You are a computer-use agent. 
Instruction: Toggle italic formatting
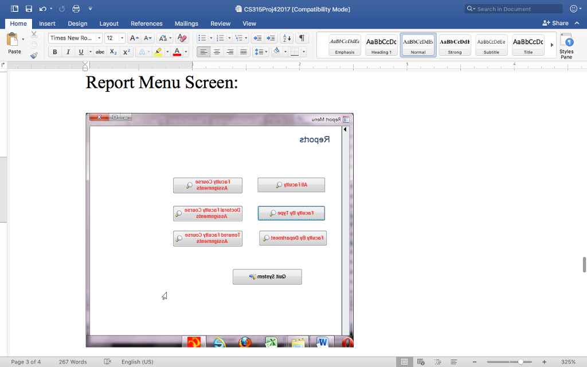(68, 52)
